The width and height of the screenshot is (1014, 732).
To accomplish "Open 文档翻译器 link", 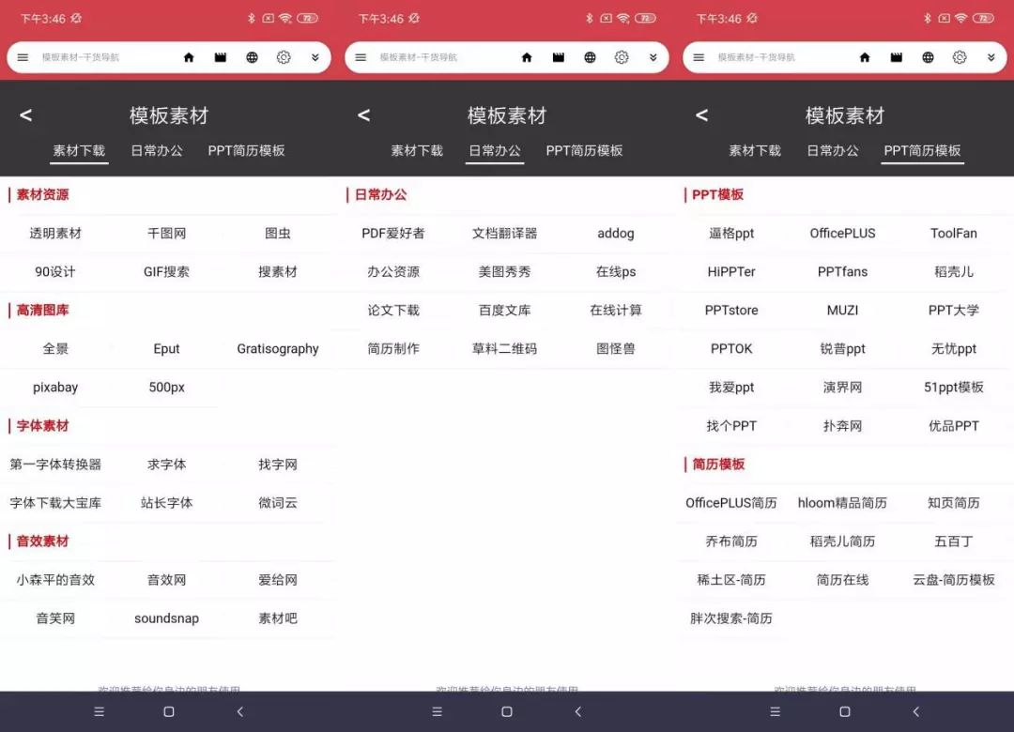I will click(x=504, y=234).
